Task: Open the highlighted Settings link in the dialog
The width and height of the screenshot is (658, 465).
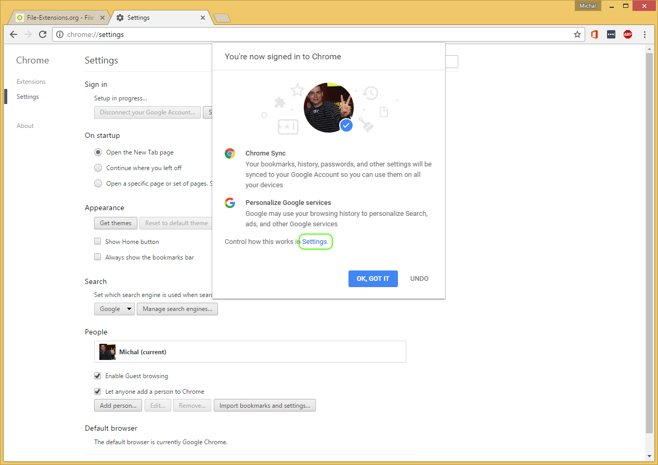Action: coord(315,241)
